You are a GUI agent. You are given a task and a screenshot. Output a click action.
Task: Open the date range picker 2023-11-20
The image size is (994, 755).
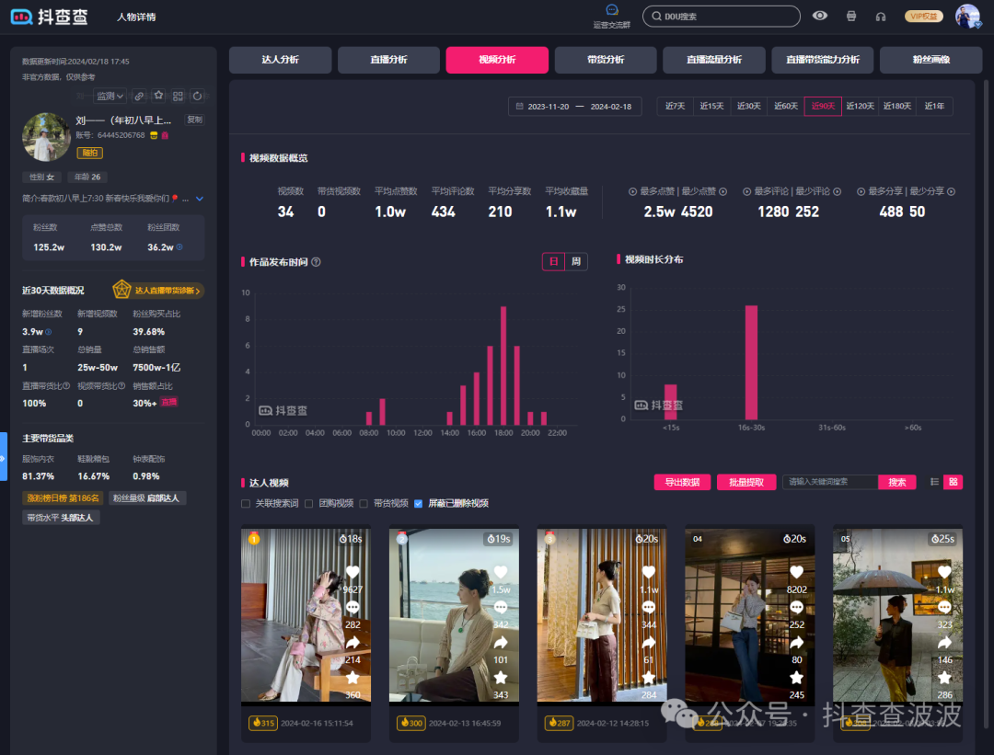point(574,107)
